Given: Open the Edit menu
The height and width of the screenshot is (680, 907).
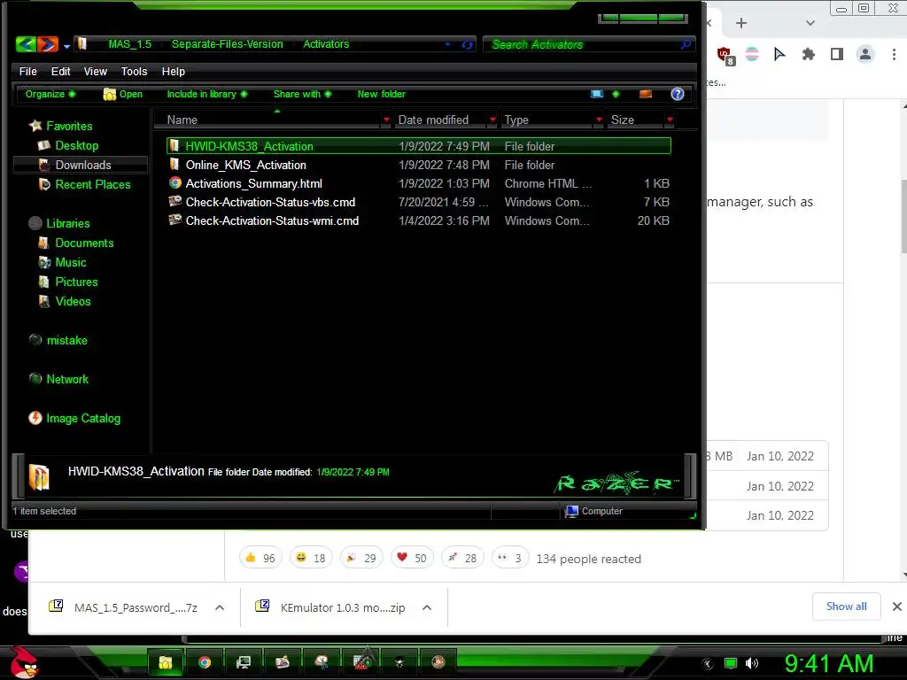Looking at the screenshot, I should click(60, 71).
